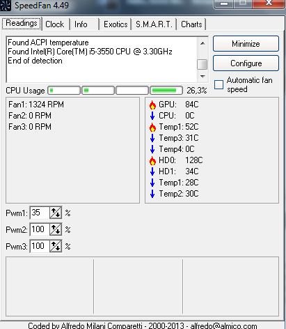The width and height of the screenshot is (286, 329).
Task: Adjust Pwm3 with its up/down spinner
Action: pyautogui.click(x=56, y=246)
